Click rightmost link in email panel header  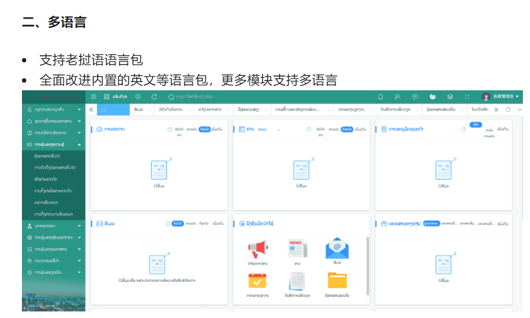[x=218, y=224]
